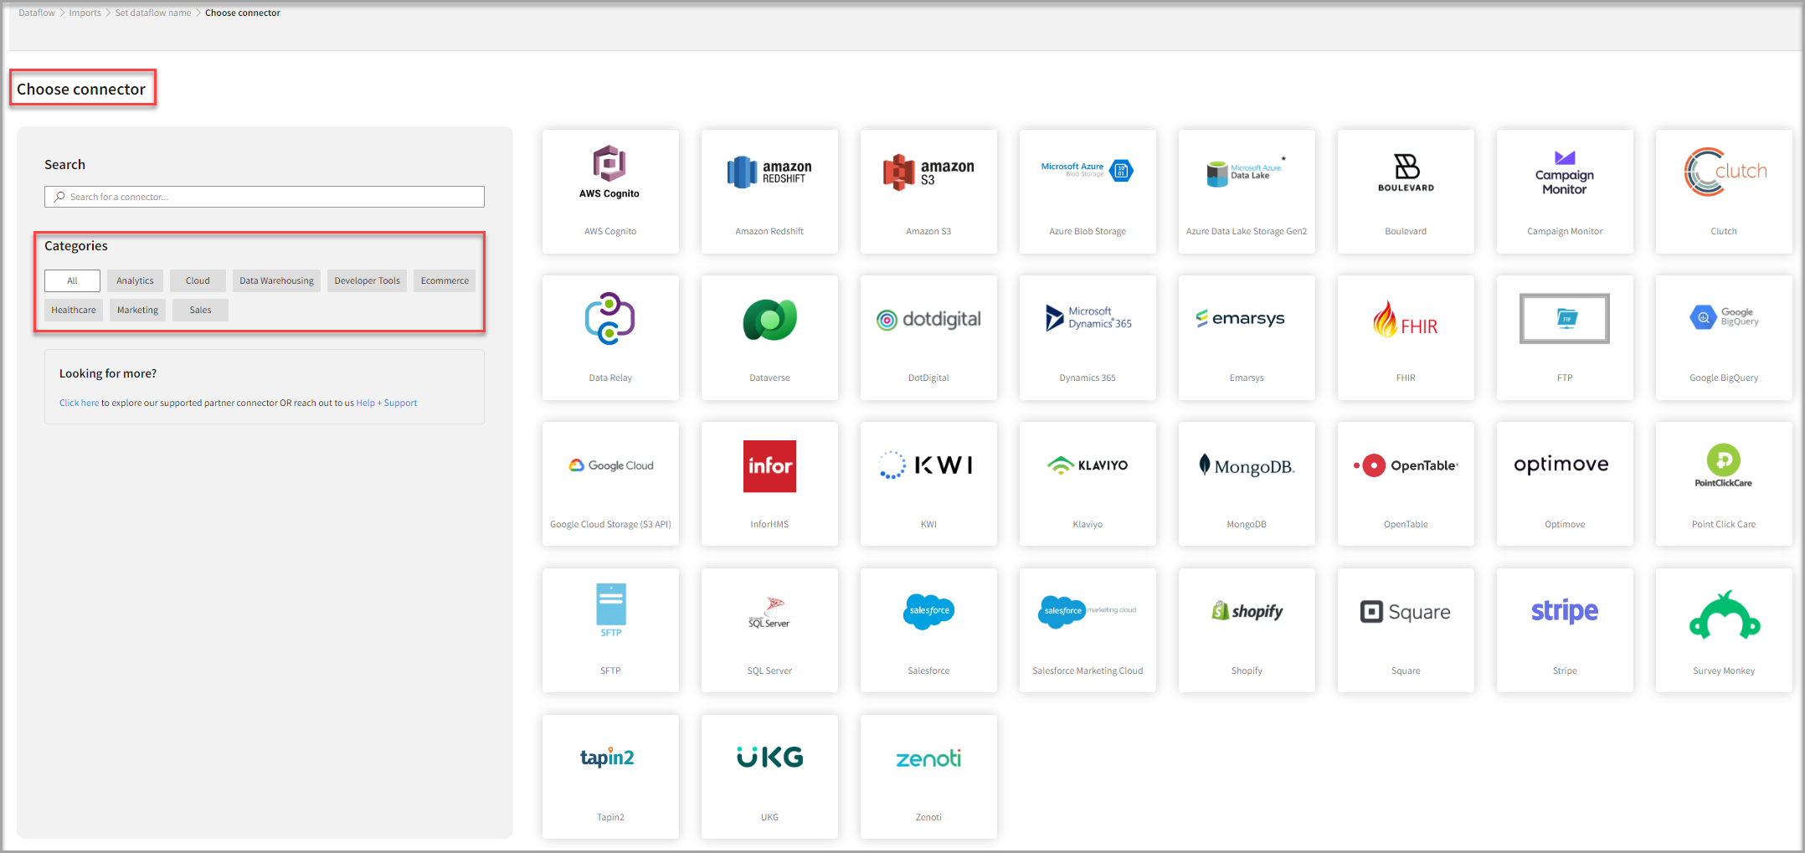Focus the connector search field
The width and height of the screenshot is (1805, 853).
click(265, 197)
